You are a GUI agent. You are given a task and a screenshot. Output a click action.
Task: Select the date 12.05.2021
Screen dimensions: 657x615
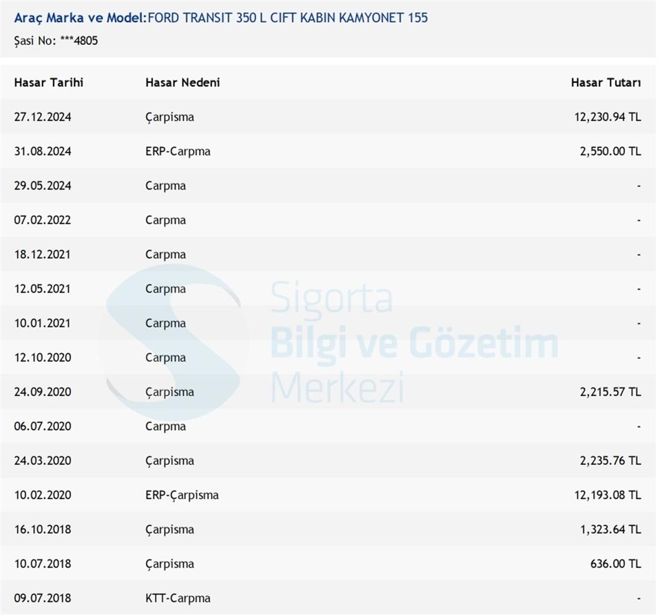[x=43, y=289]
